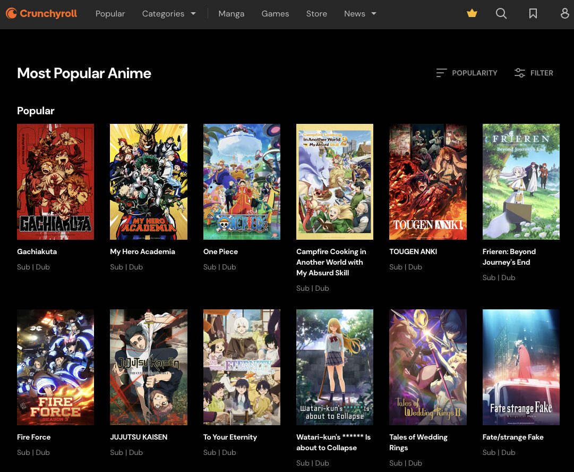Viewport: 574px width, 472px height.
Task: Click the sort lines icon beside Popularity
Action: click(441, 73)
